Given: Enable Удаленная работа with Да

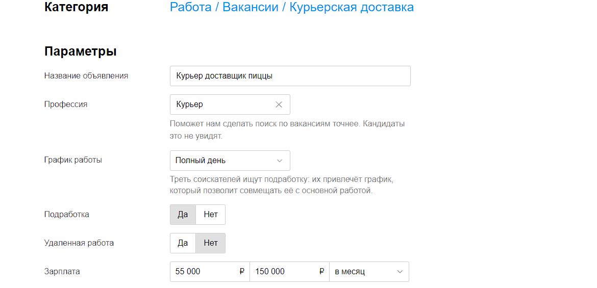Looking at the screenshot, I should [x=183, y=243].
